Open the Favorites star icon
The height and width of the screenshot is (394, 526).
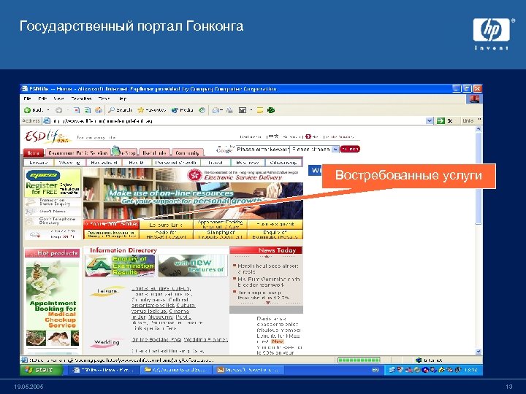141,110
